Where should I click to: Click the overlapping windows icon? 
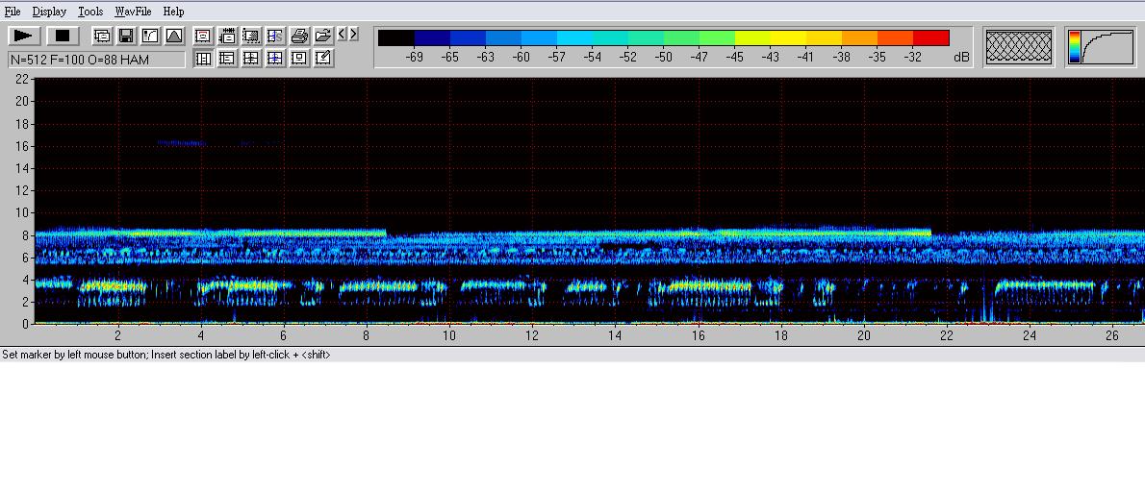tap(102, 36)
